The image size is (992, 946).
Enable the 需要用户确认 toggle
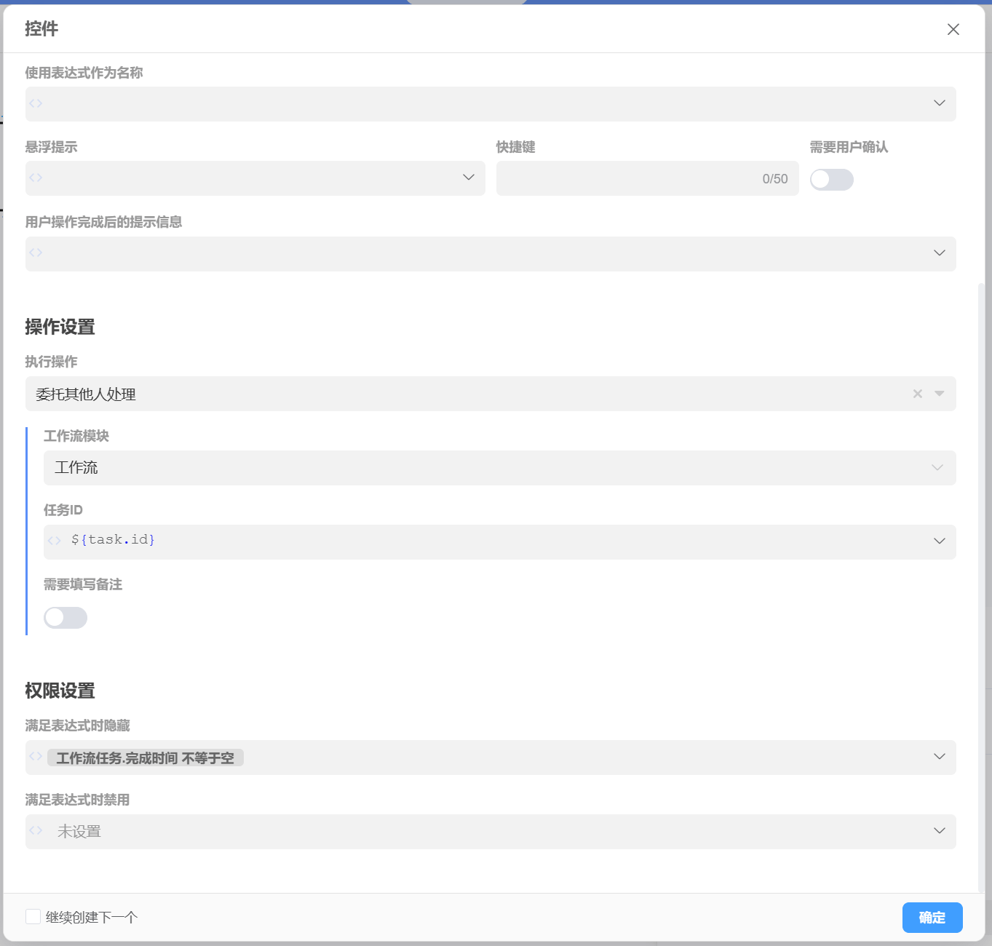[x=831, y=180]
